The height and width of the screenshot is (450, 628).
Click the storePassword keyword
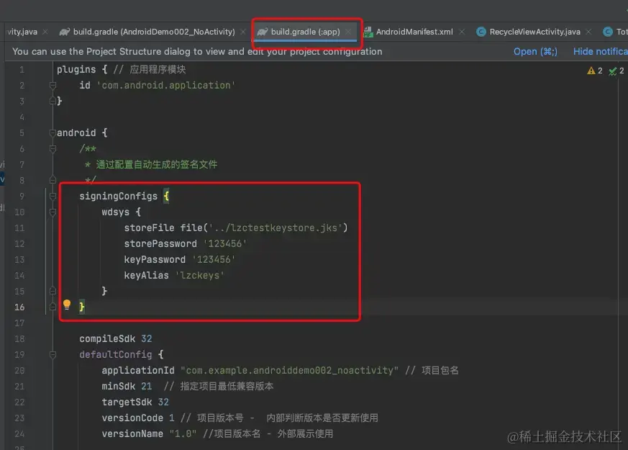pyautogui.click(x=160, y=243)
